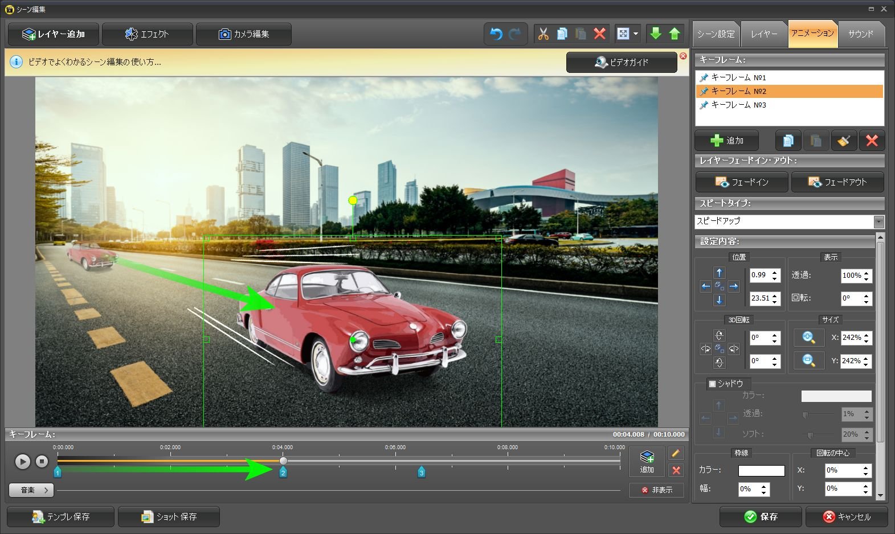The width and height of the screenshot is (895, 534).
Task: Adjust the 回転 0° stepper
Action: [867, 298]
